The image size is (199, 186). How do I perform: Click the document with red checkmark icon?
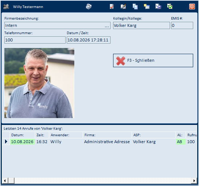click(112, 7)
